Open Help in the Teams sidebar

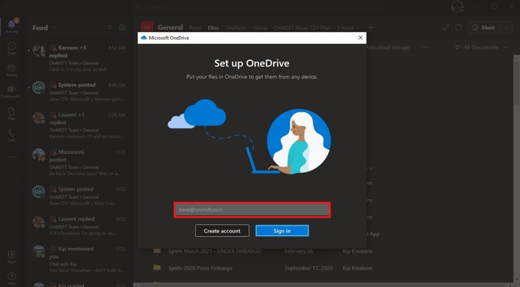11,279
